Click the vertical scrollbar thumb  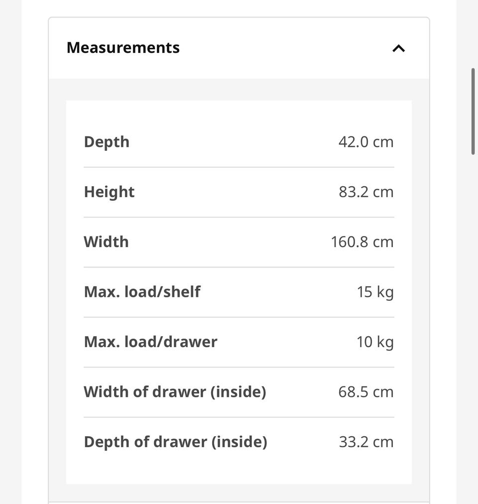pyautogui.click(x=473, y=111)
